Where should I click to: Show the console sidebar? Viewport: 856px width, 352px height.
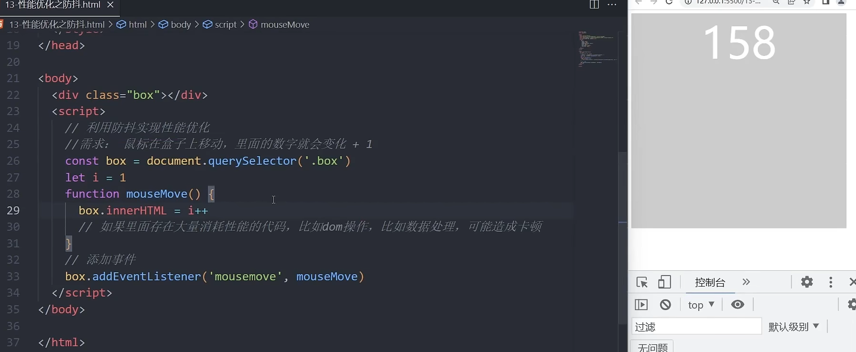point(641,305)
